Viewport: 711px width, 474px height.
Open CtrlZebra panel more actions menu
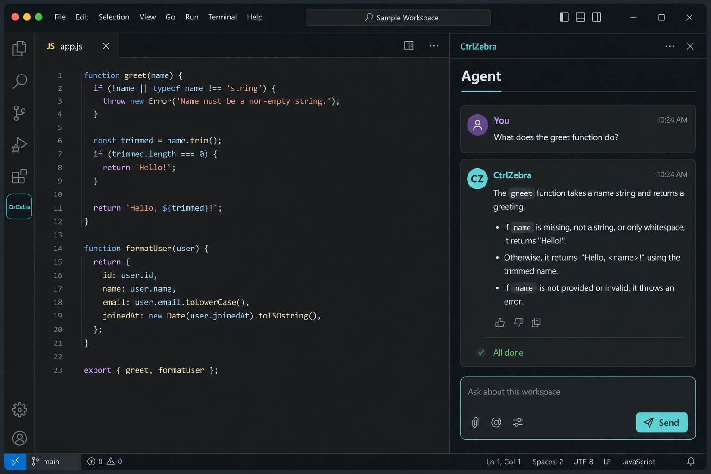click(x=670, y=46)
